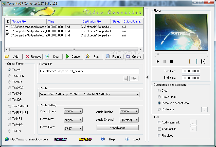Click the Start time input field

[191, 71]
